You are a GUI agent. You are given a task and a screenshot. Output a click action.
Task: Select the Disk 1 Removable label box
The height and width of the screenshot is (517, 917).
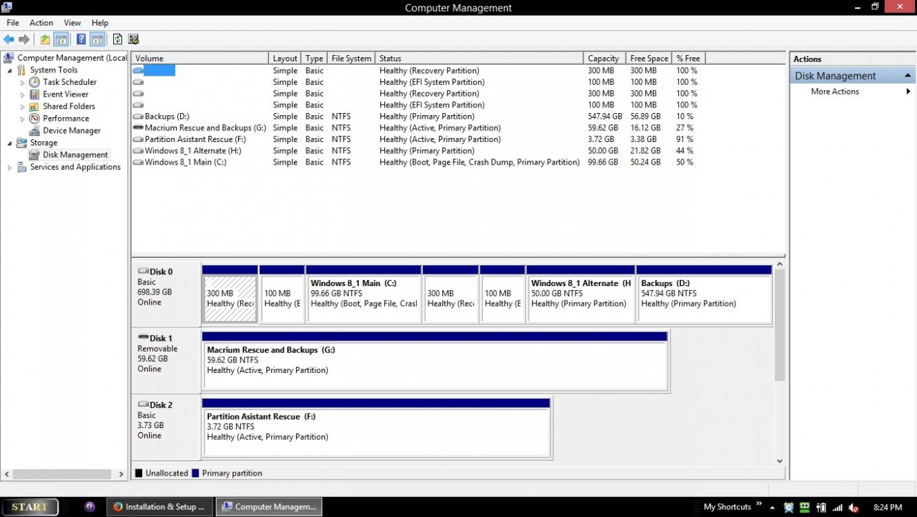(166, 361)
